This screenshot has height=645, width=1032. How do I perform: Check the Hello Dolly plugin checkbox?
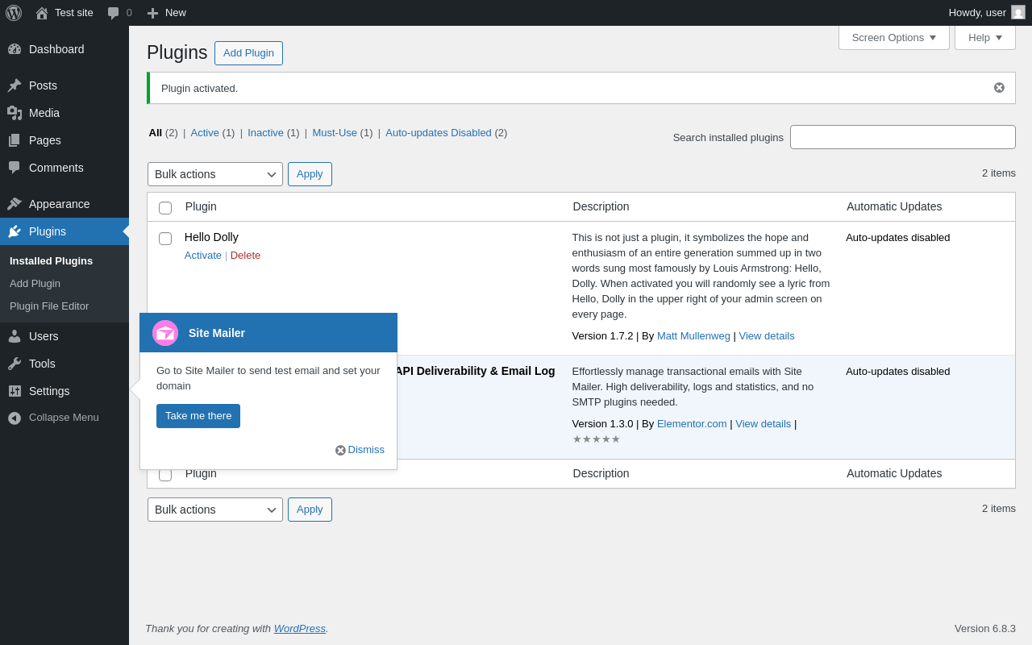tap(165, 239)
